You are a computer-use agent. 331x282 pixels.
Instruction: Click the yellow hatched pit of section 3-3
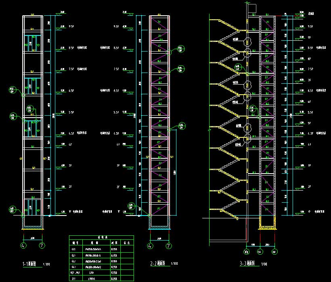pyautogui.click(x=267, y=222)
